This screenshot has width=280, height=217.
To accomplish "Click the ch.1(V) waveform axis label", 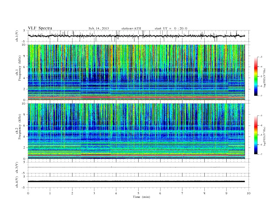I will pyautogui.click(x=17, y=36).
